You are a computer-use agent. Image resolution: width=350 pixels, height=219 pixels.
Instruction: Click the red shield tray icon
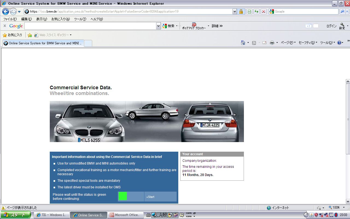click(316, 215)
